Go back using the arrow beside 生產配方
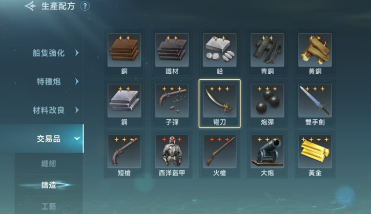The image size is (371, 214). click(31, 6)
